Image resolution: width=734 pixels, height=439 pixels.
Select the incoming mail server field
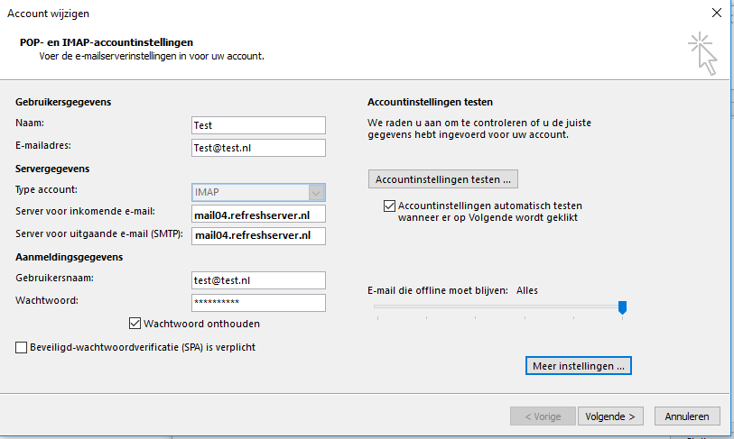pyautogui.click(x=258, y=215)
